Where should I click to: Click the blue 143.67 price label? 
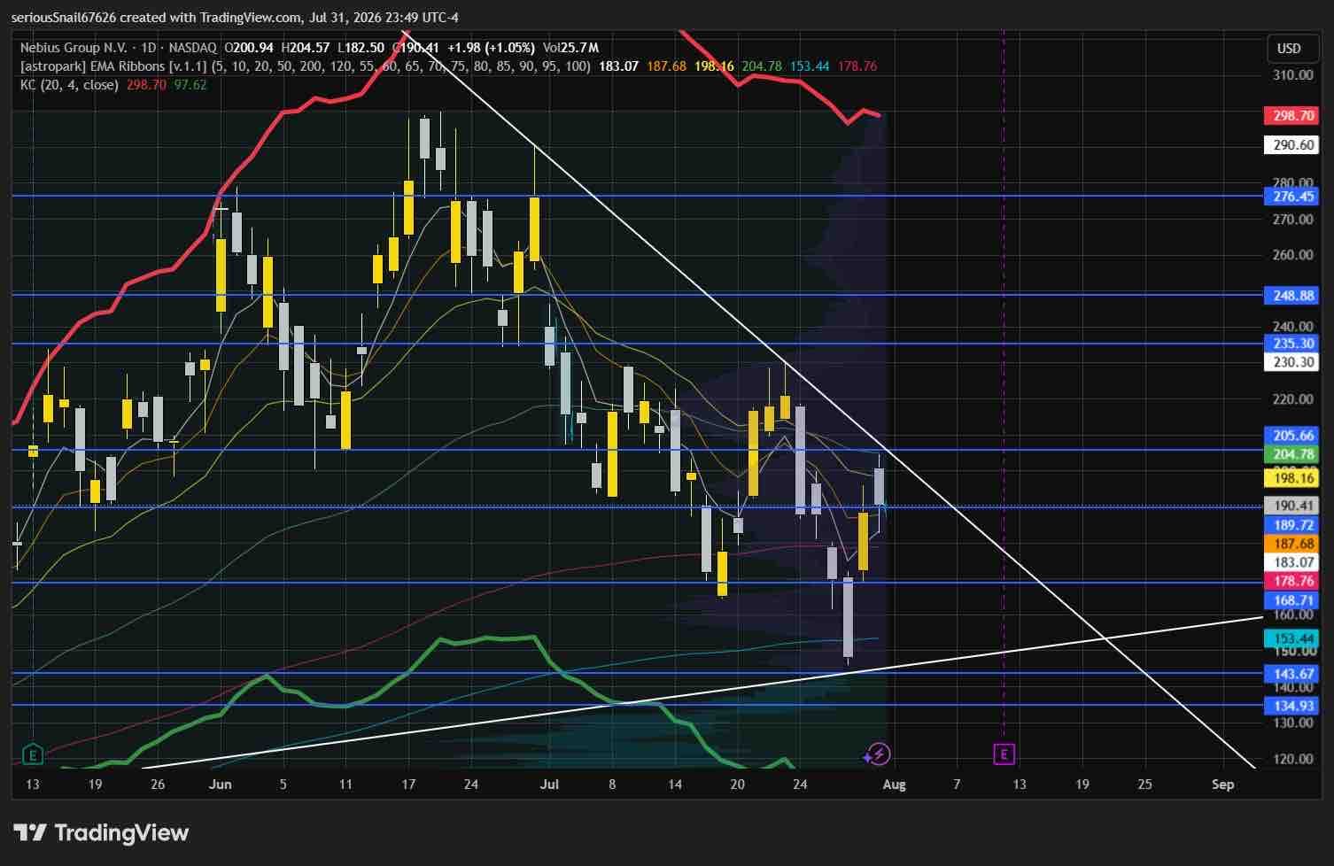click(x=1293, y=674)
